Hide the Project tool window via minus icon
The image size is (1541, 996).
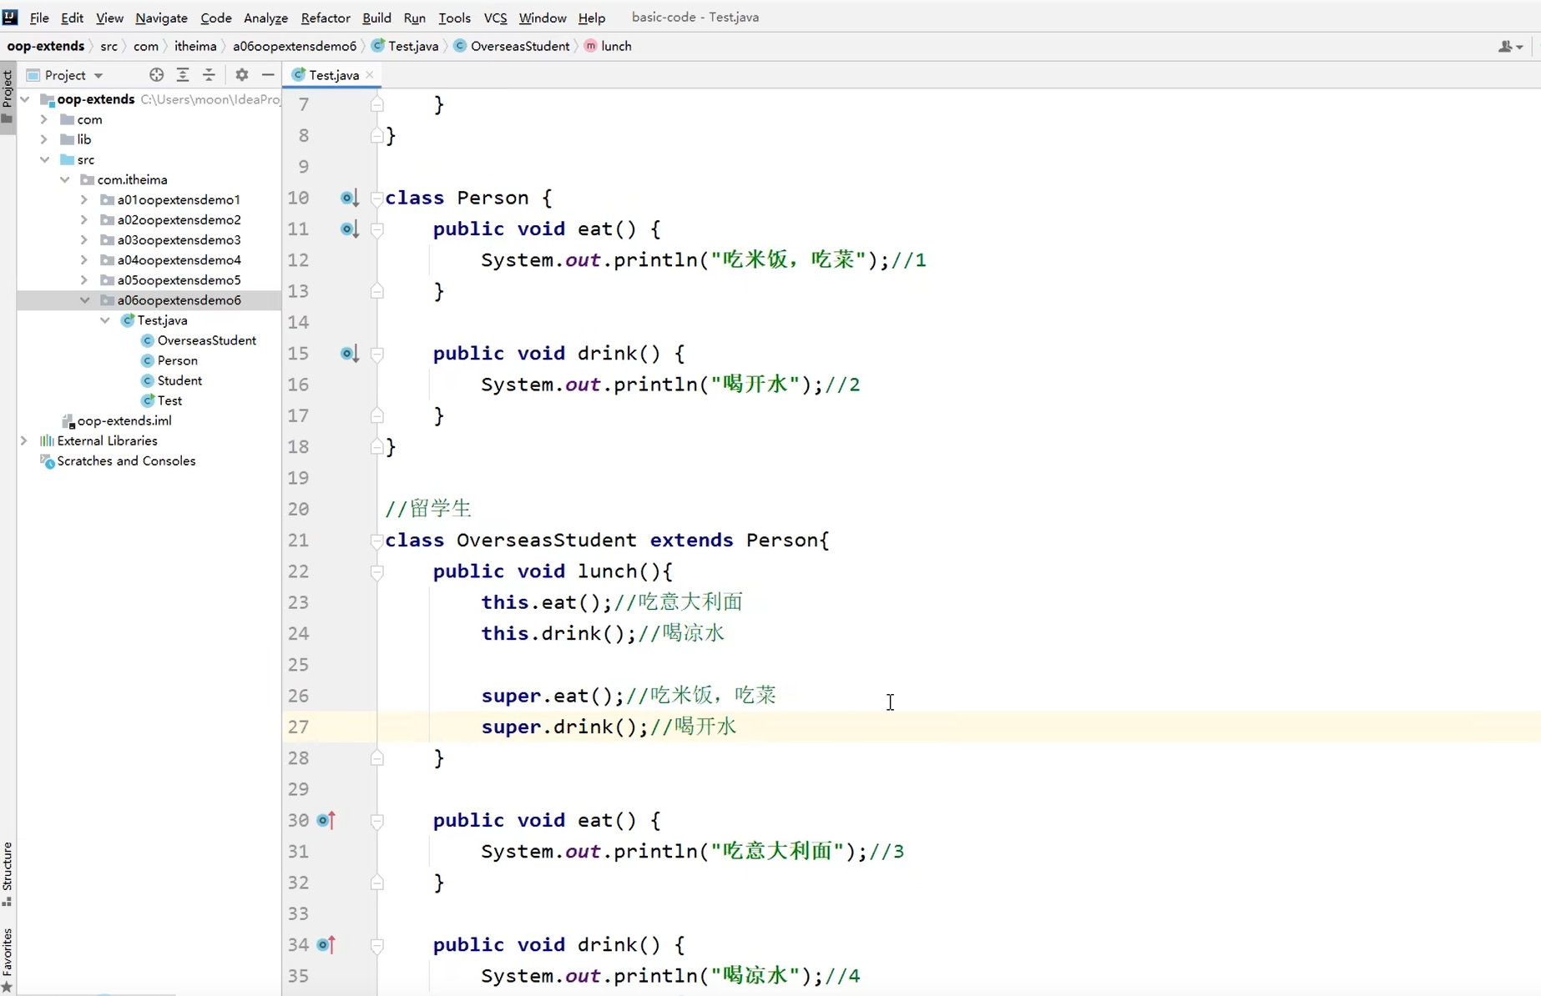point(268,75)
